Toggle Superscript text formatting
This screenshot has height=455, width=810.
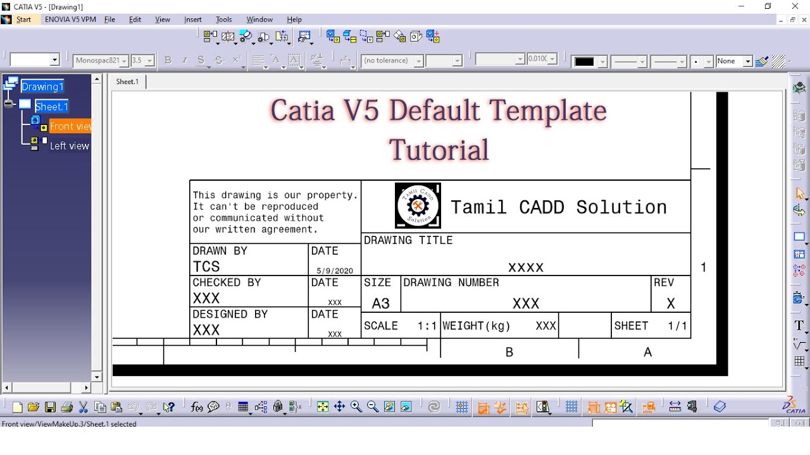(237, 61)
